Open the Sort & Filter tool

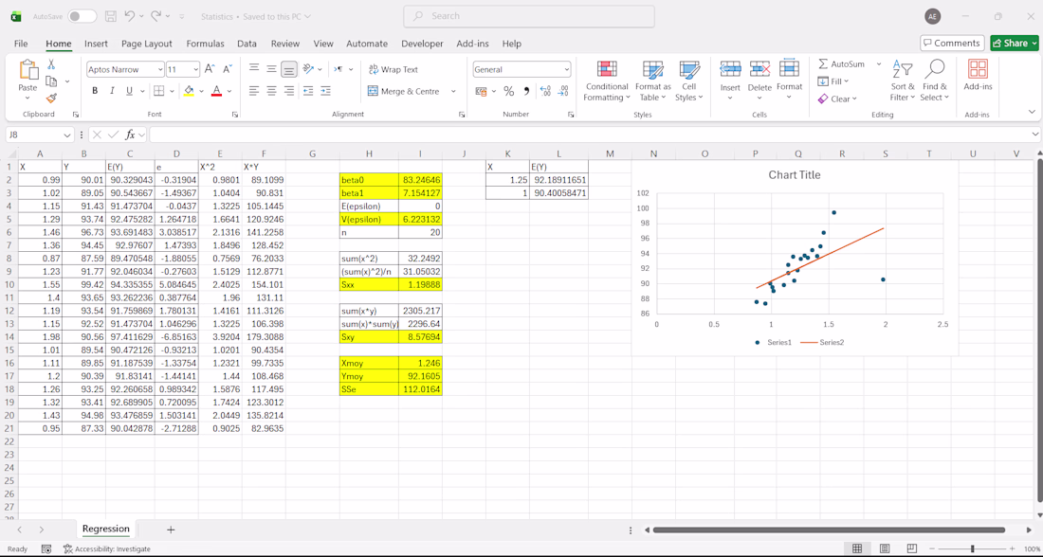[903, 82]
